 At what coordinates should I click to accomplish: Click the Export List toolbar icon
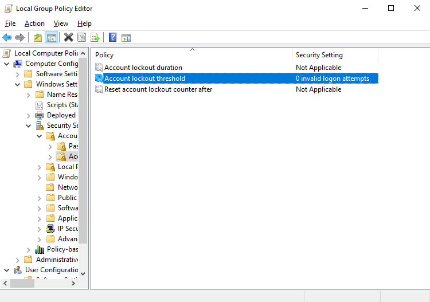point(95,38)
